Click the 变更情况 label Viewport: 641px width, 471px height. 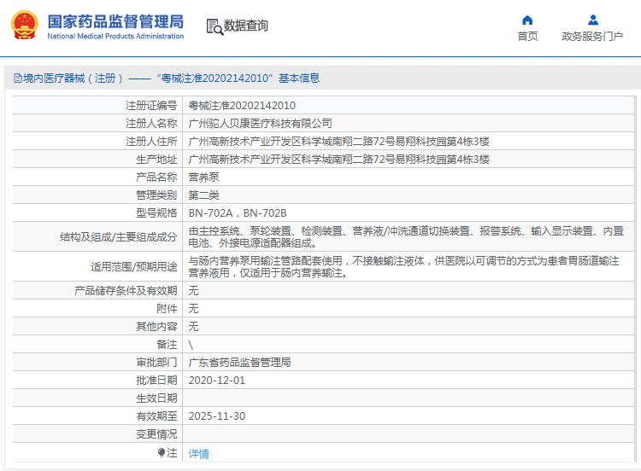156,434
